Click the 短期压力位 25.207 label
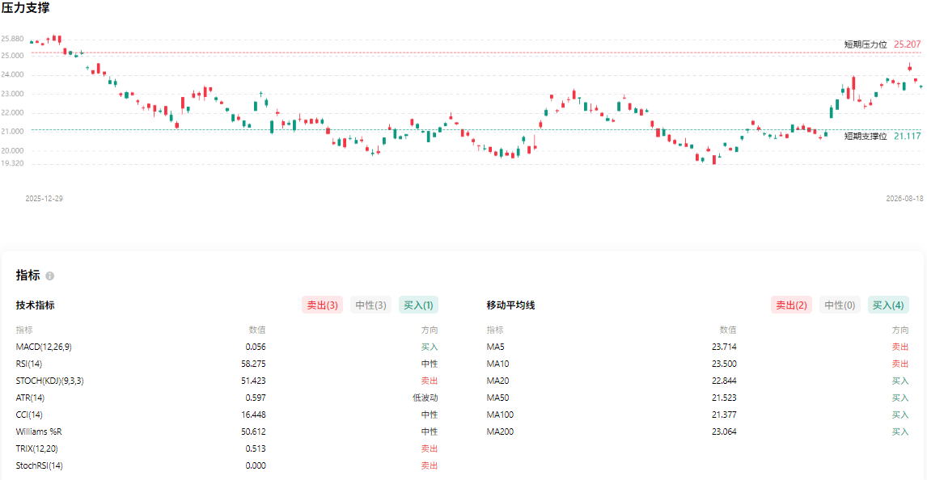Viewport: 927px width, 480px height. point(882,44)
